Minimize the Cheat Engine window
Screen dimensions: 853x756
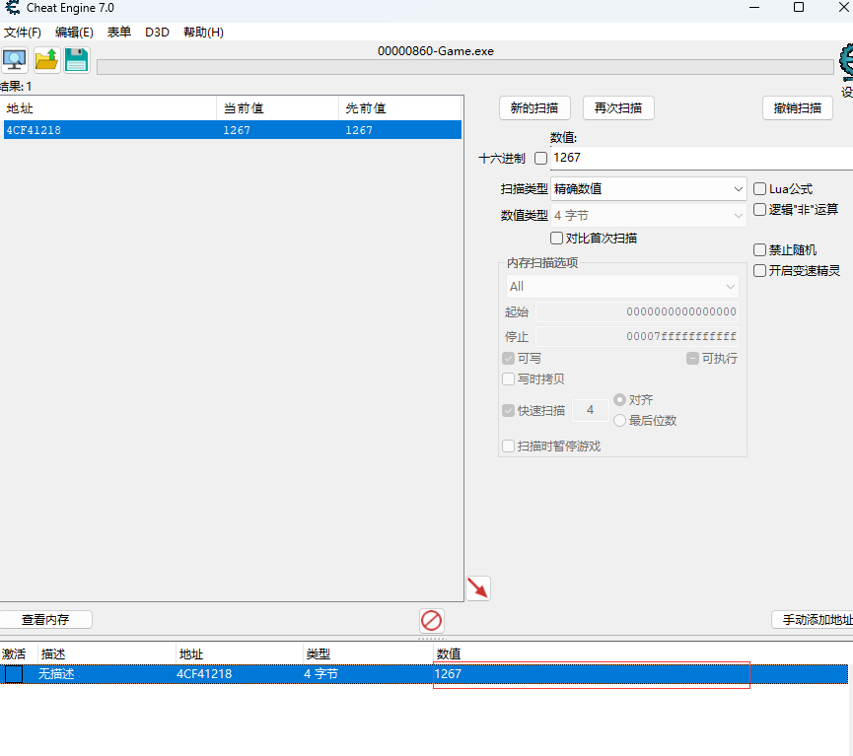(754, 8)
